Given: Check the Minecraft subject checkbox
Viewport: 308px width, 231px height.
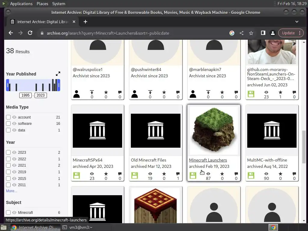Looking at the screenshot, I should coord(8,213).
